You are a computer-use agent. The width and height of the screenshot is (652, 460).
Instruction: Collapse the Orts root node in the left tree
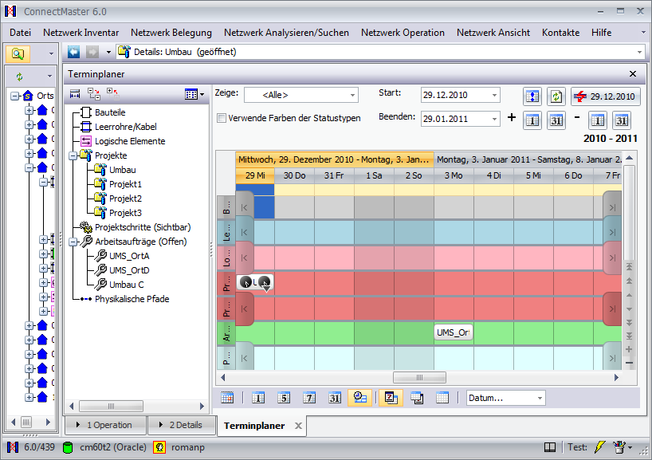point(15,96)
